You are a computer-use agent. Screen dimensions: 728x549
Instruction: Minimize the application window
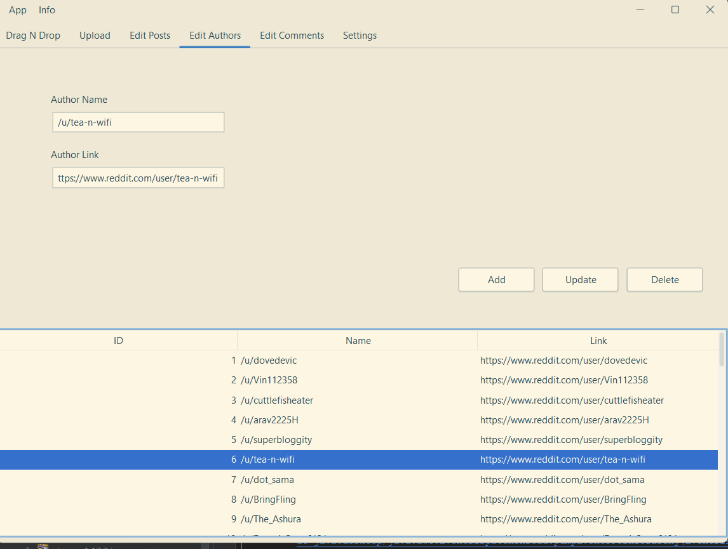[x=640, y=10]
